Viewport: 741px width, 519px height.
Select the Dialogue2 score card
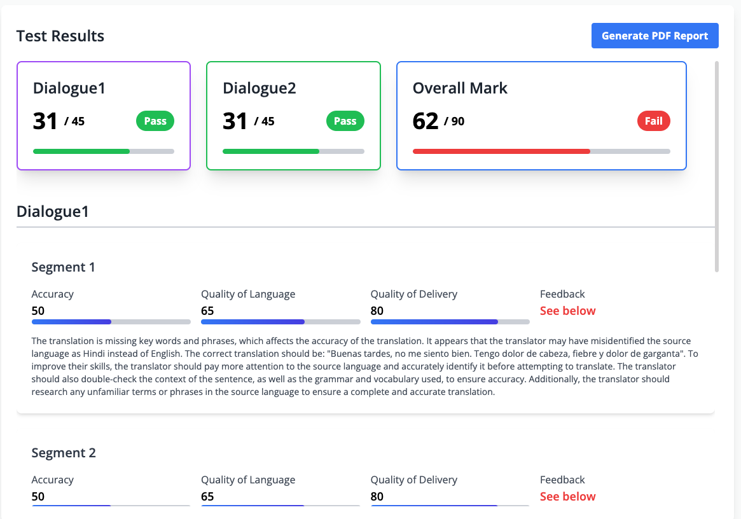coord(293,116)
